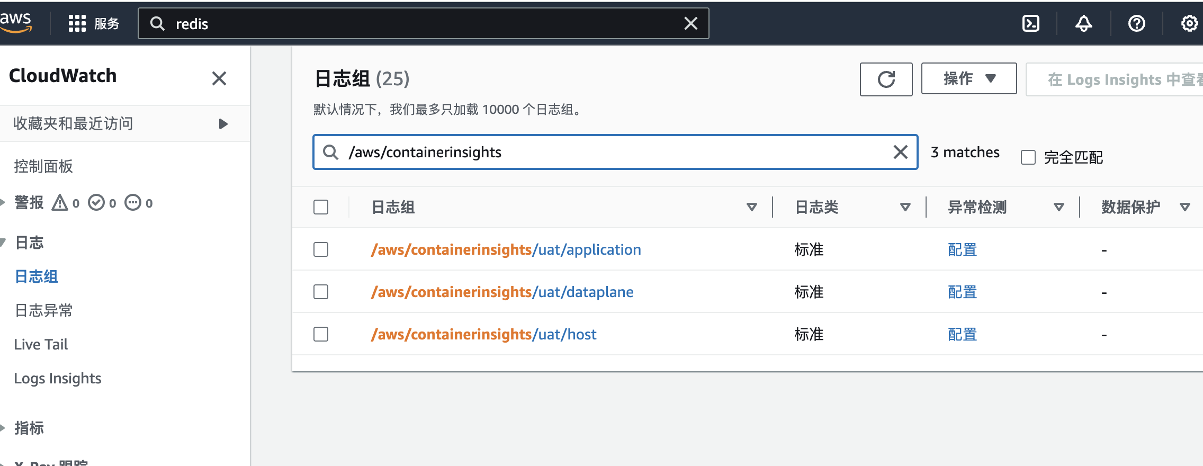
Task: Click the 日志组 (25) heading
Action: (362, 78)
